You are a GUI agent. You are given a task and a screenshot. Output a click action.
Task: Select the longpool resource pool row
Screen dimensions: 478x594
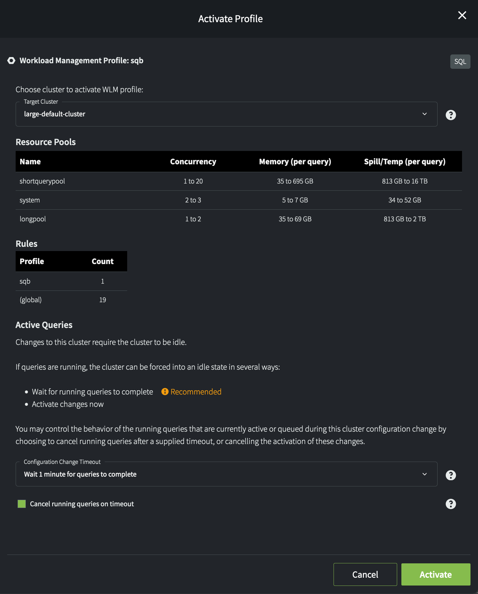click(238, 219)
